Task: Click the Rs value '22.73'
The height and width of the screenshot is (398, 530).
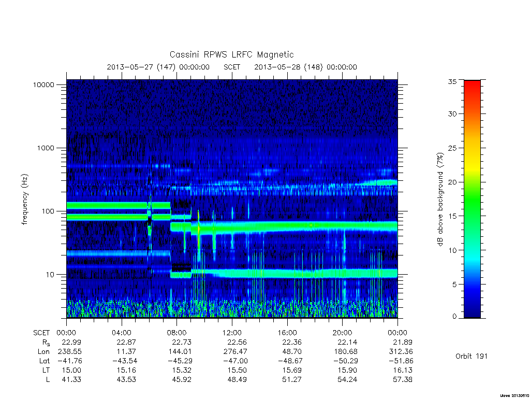Action: (182, 342)
